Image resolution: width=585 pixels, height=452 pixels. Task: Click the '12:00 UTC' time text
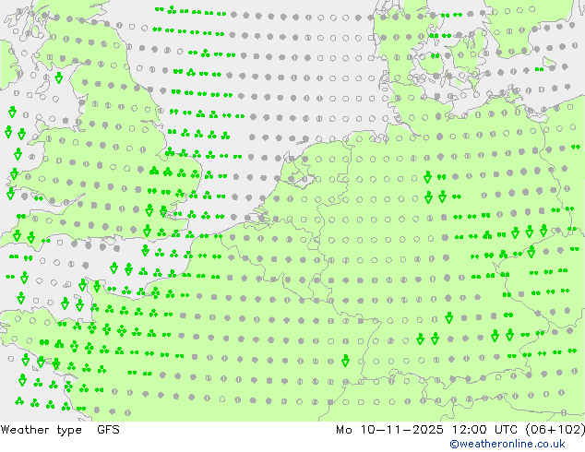tap(484, 430)
